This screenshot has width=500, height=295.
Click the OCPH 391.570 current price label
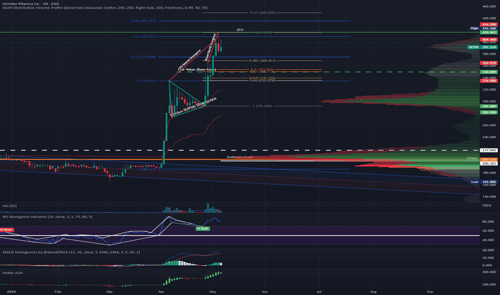click(482, 47)
